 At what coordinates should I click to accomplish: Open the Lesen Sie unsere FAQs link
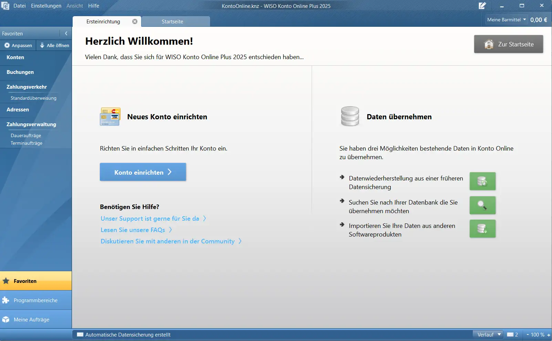click(133, 230)
